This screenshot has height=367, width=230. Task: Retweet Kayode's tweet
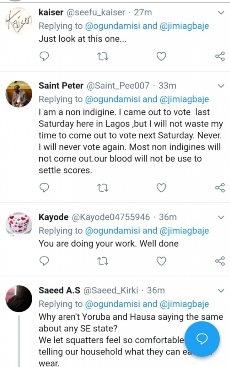[103, 261]
